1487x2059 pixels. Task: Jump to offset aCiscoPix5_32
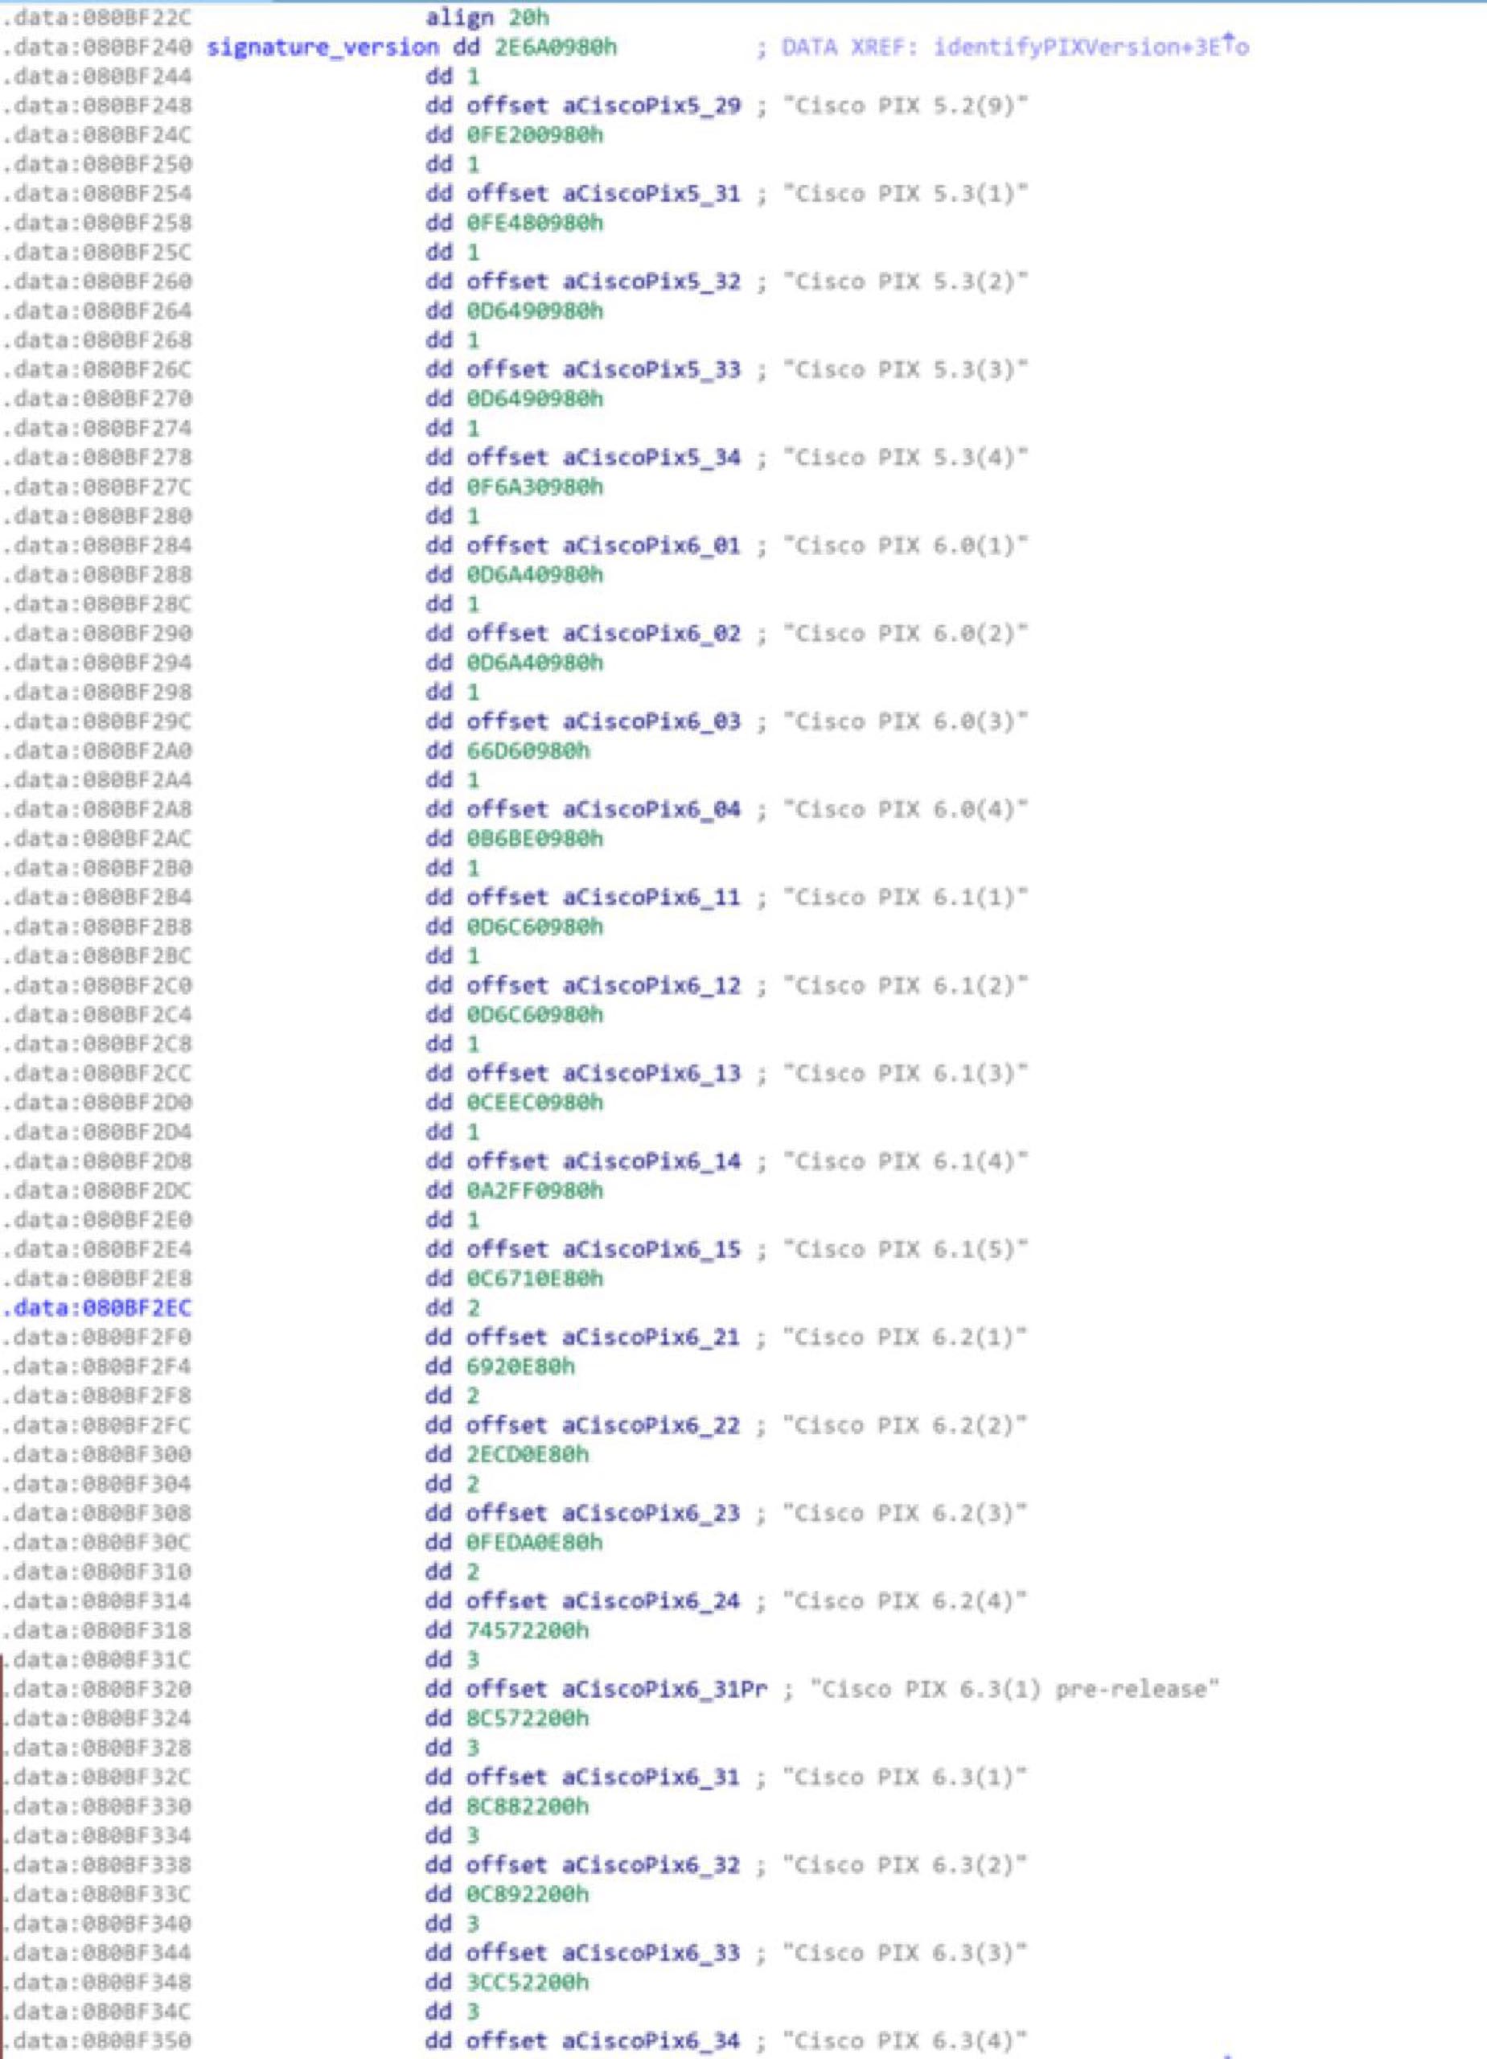click(651, 282)
